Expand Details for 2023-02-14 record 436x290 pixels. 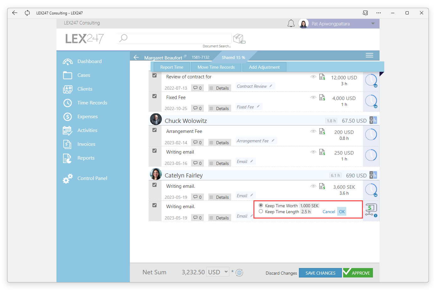(x=220, y=143)
